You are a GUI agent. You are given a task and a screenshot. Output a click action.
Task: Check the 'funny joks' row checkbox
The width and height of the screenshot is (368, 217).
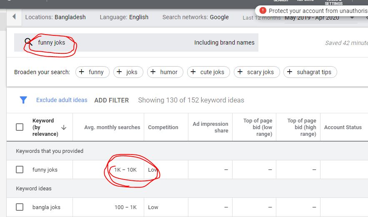click(x=20, y=170)
